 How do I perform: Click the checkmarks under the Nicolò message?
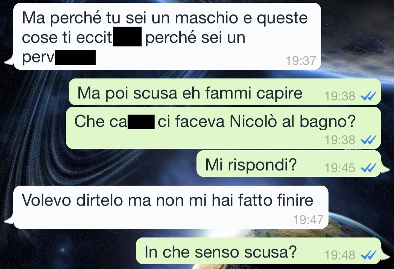coord(368,140)
